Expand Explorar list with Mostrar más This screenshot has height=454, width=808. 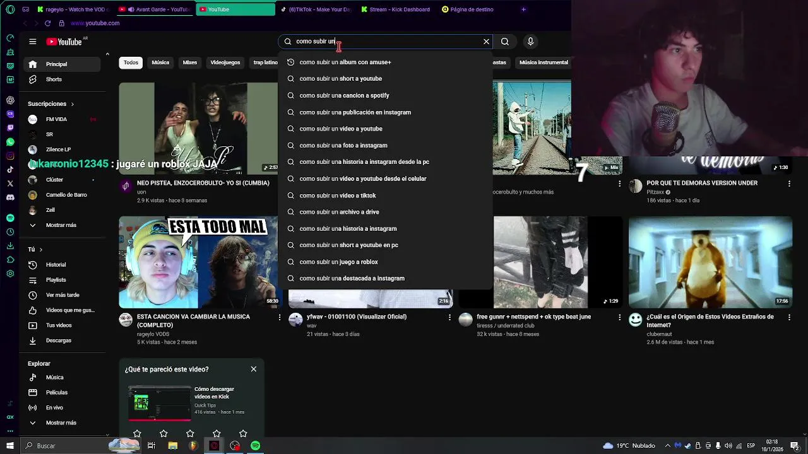[61, 422]
